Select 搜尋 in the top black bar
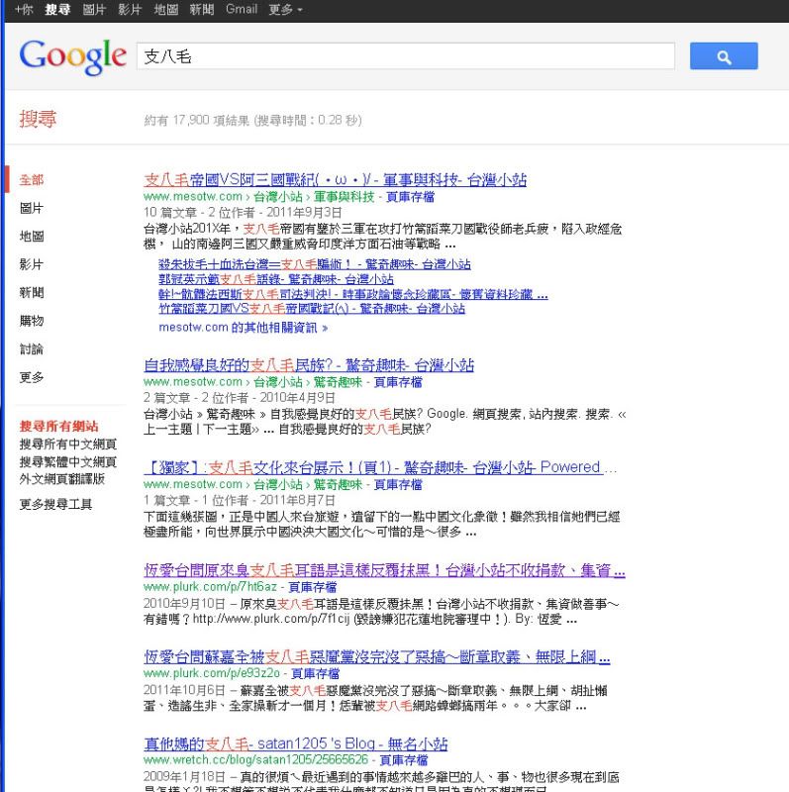 [57, 10]
